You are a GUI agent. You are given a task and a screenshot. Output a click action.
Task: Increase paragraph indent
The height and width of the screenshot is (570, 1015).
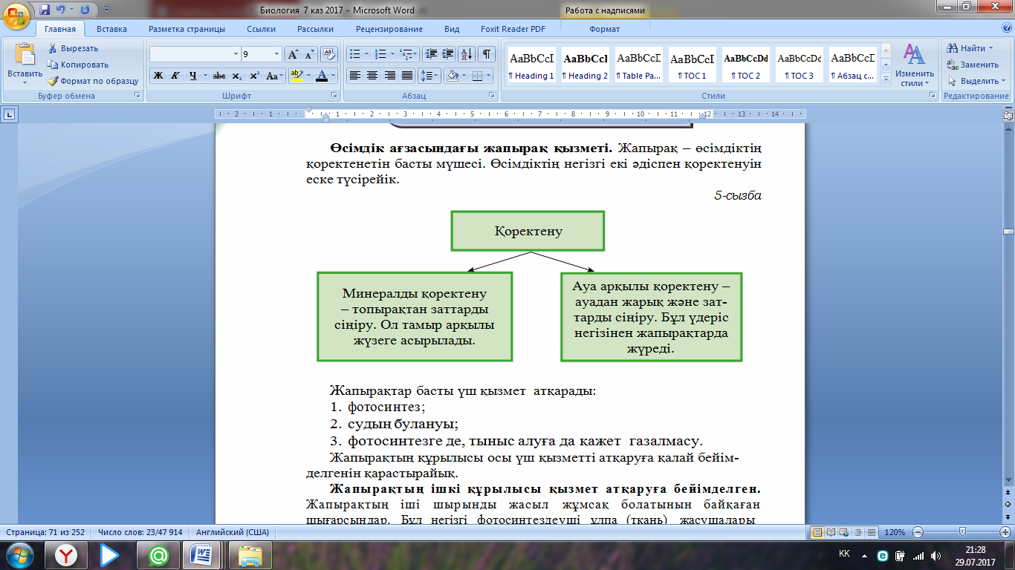(x=448, y=54)
